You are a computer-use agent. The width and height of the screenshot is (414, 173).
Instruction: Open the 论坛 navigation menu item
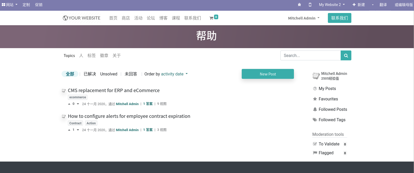(x=151, y=18)
